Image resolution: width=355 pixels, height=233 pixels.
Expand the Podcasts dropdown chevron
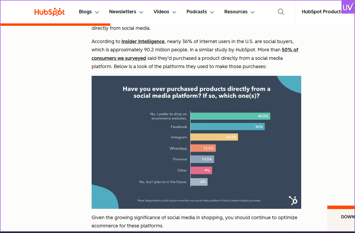[212, 12]
